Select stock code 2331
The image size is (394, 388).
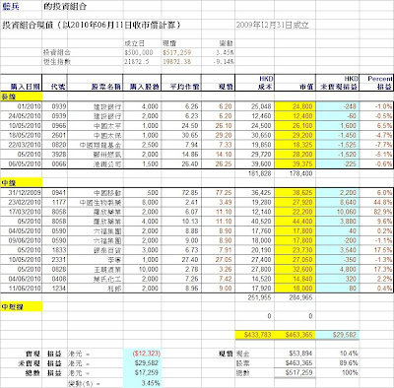[55, 260]
